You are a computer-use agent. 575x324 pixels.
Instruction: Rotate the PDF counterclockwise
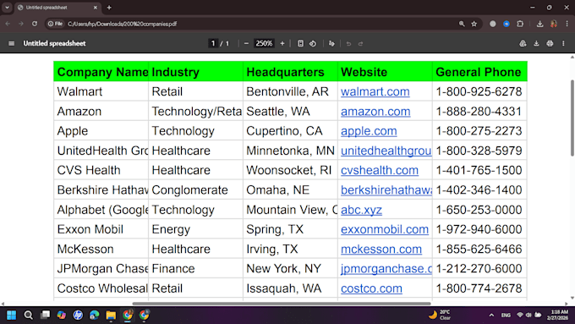tap(312, 43)
